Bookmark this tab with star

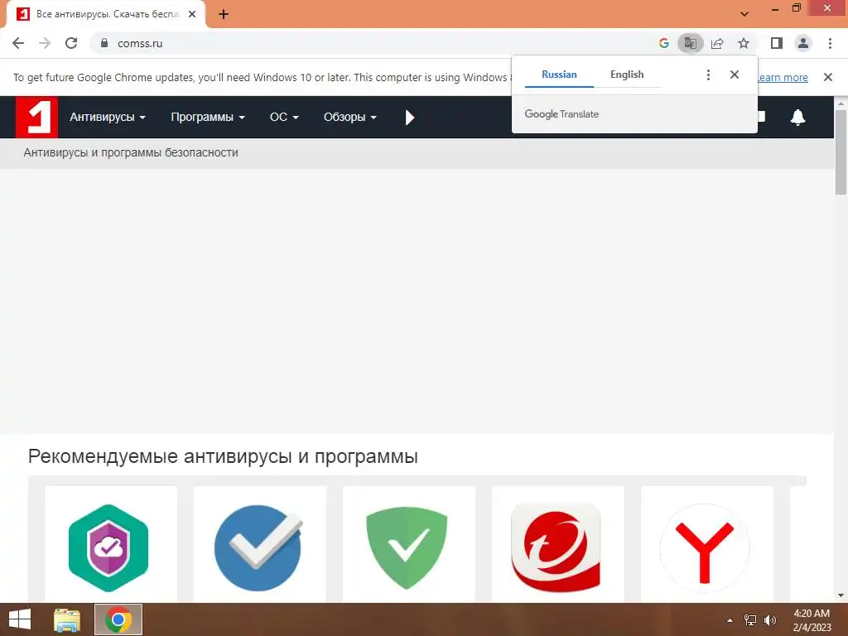click(x=744, y=43)
